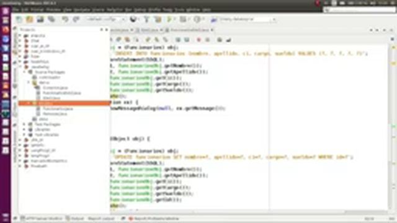The image size is (397, 223).
Task: Minimize the Projects panel
Action: pos(102,30)
